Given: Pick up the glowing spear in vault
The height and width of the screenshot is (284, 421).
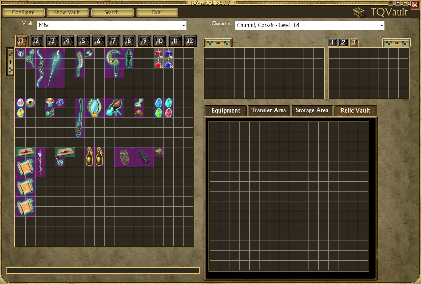Looking at the screenshot, I should point(55,68).
